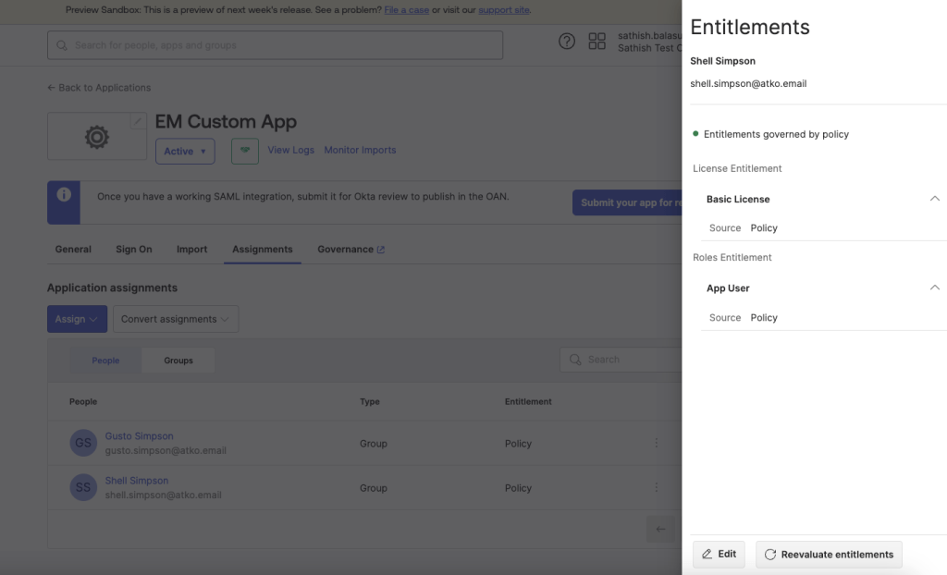Viewport: 947px width, 575px height.
Task: Click the Edit button in Entitlements panel
Action: [x=719, y=554]
